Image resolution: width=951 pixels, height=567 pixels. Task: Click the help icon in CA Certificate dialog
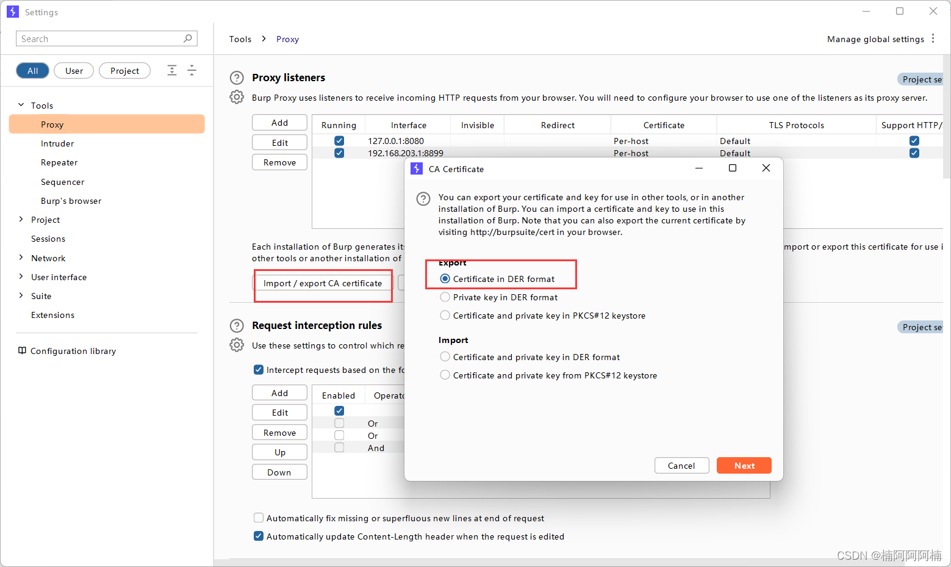[x=423, y=198]
